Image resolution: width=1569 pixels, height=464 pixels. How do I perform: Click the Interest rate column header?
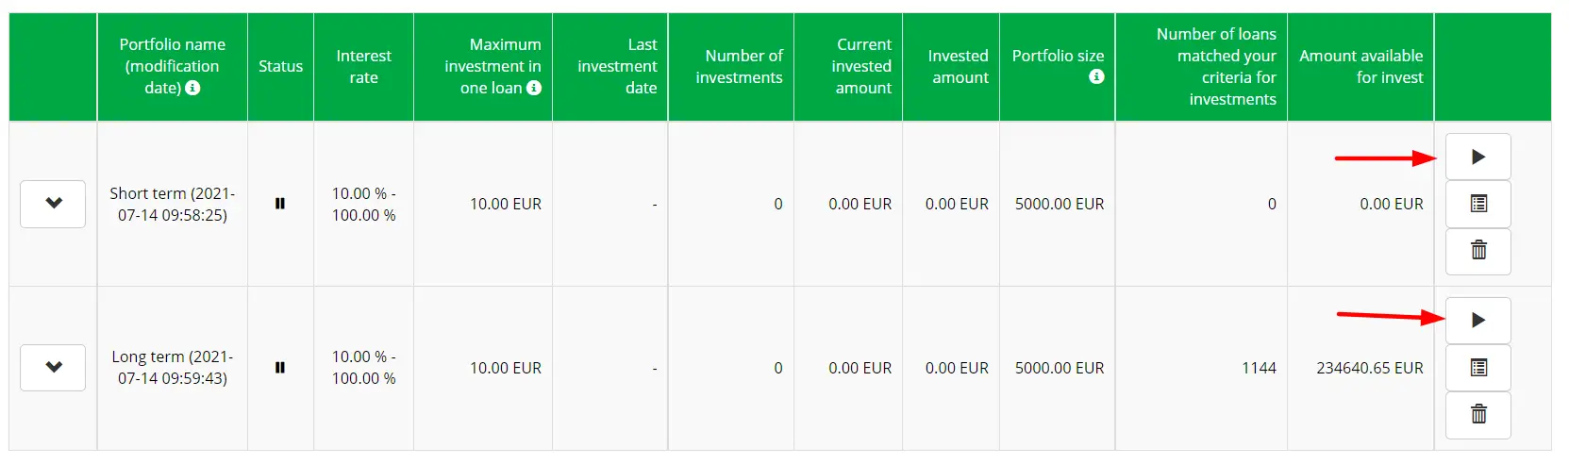(x=363, y=66)
